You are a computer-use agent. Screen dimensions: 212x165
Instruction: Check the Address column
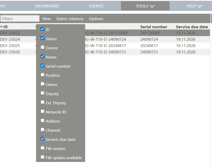tap(42, 120)
